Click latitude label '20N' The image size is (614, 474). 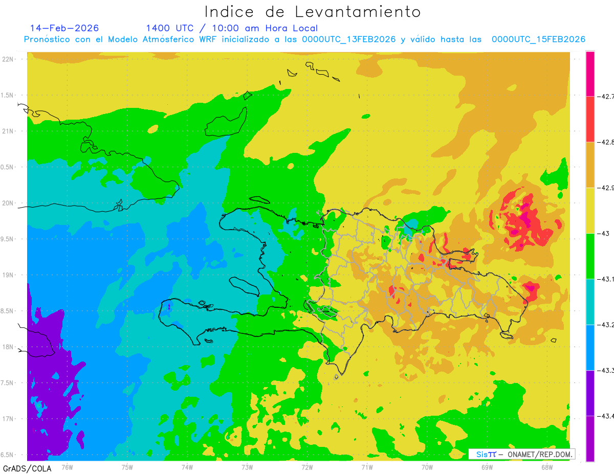coord(8,203)
